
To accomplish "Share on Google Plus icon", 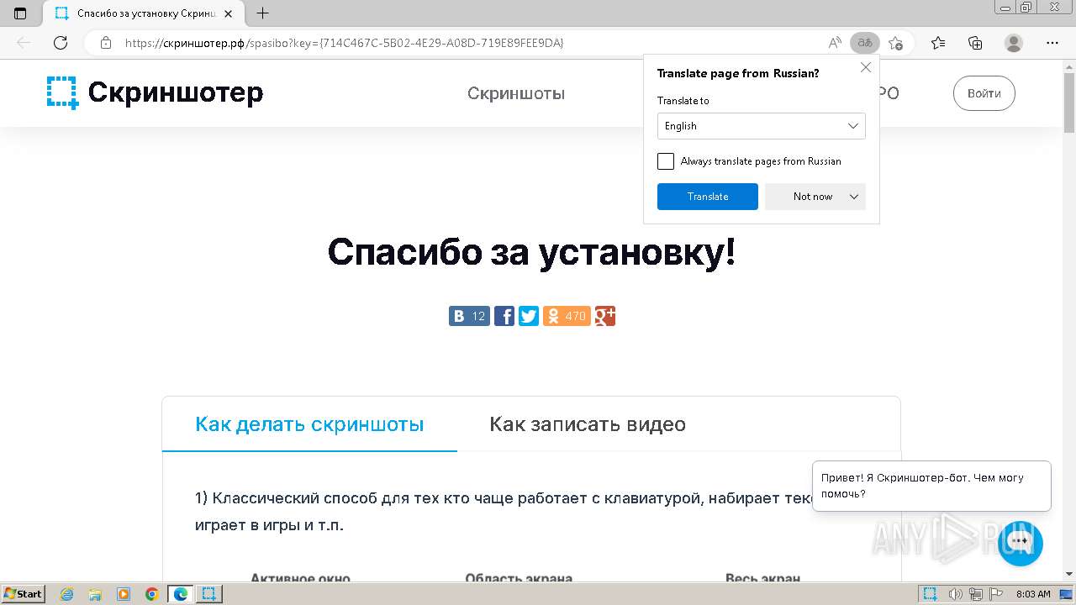I will click(605, 316).
